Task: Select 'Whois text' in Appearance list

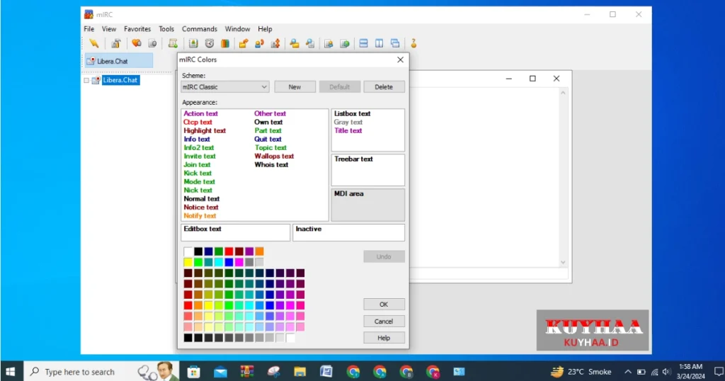Action: coord(271,164)
